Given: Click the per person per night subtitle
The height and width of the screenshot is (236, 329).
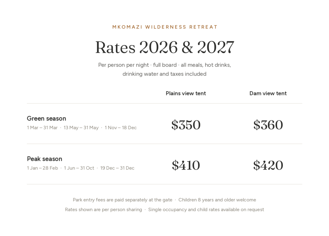Looking at the screenshot, I should (164, 69).
